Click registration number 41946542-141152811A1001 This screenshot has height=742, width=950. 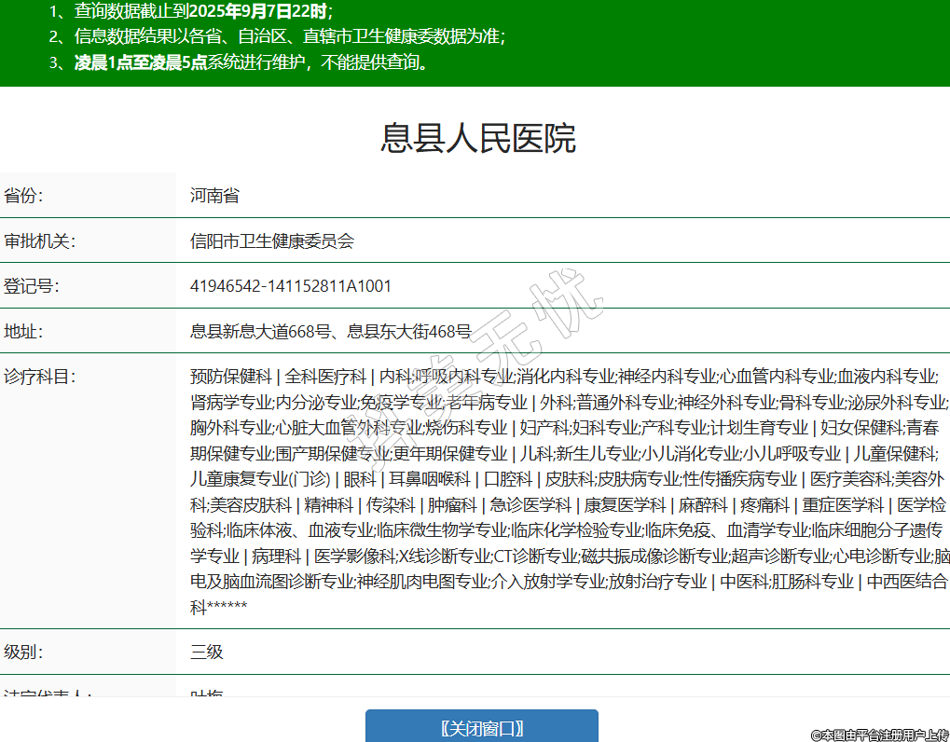tap(291, 286)
